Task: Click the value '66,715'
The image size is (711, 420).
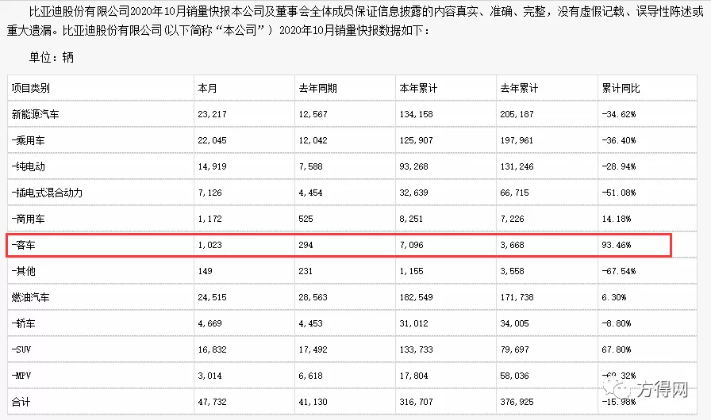Action: [x=515, y=193]
